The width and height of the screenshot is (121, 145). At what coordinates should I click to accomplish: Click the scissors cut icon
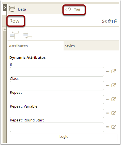tap(105, 21)
